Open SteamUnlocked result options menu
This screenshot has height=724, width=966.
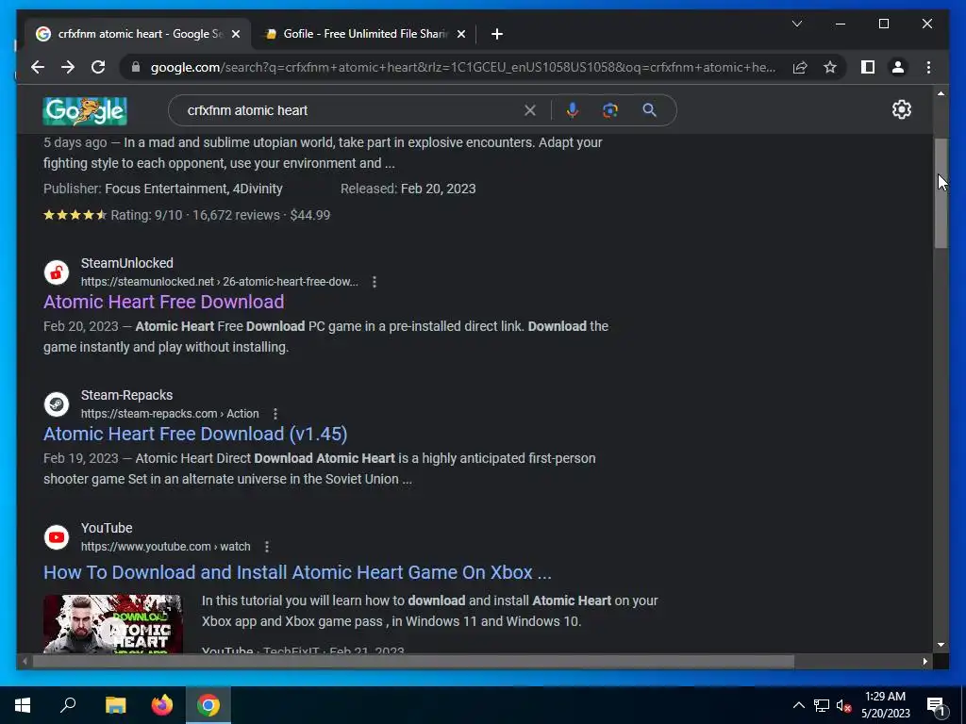pos(374,282)
